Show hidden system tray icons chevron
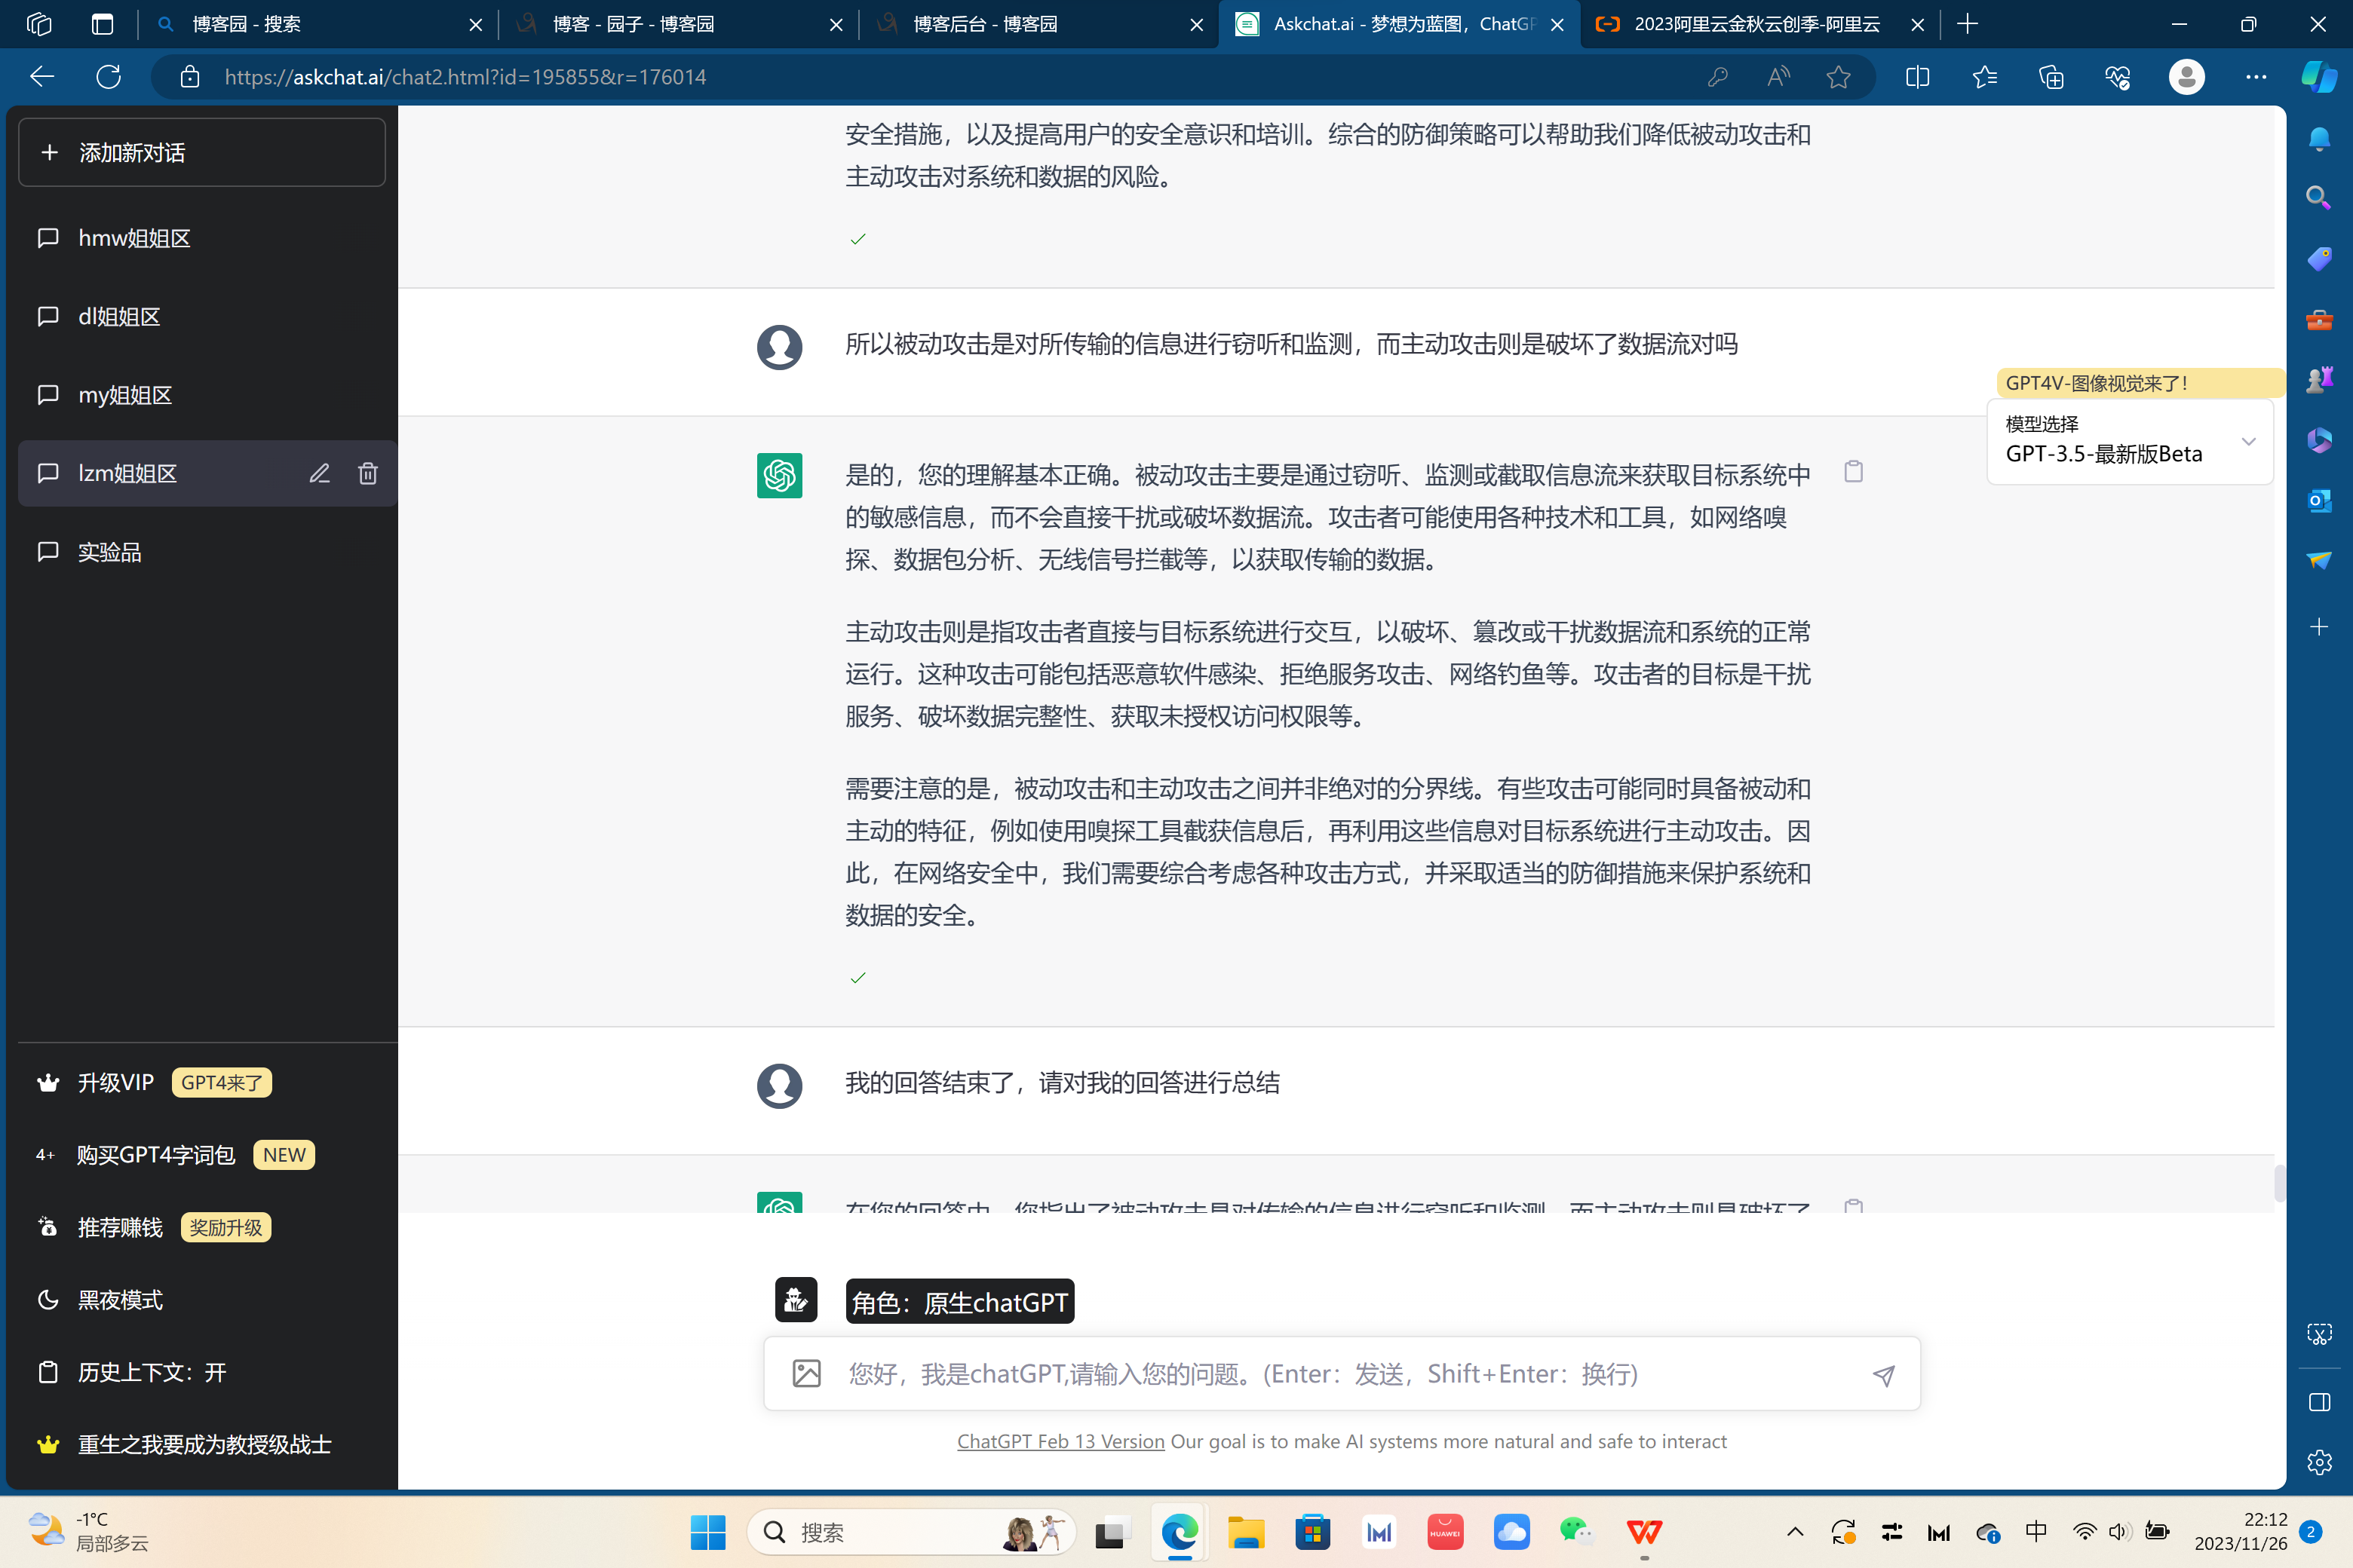The width and height of the screenshot is (2353, 1568). pyautogui.click(x=1795, y=1532)
